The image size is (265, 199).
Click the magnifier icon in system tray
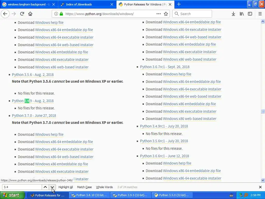pos(246,195)
